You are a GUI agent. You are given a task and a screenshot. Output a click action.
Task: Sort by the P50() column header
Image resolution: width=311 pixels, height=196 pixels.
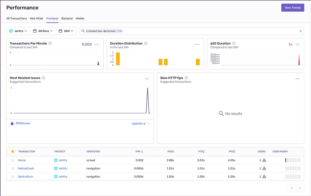pos(171,151)
